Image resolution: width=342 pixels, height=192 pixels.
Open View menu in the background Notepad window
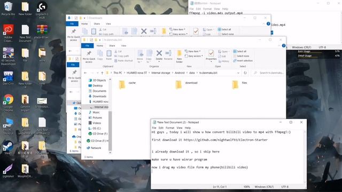[x=217, y=9]
